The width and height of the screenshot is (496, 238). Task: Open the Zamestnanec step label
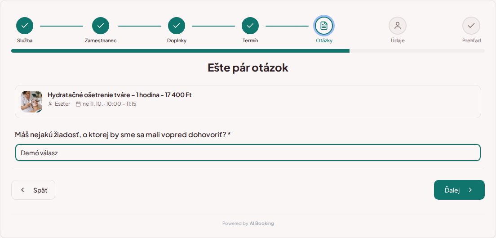click(x=101, y=40)
